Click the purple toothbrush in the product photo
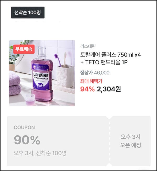 pos(58,60)
